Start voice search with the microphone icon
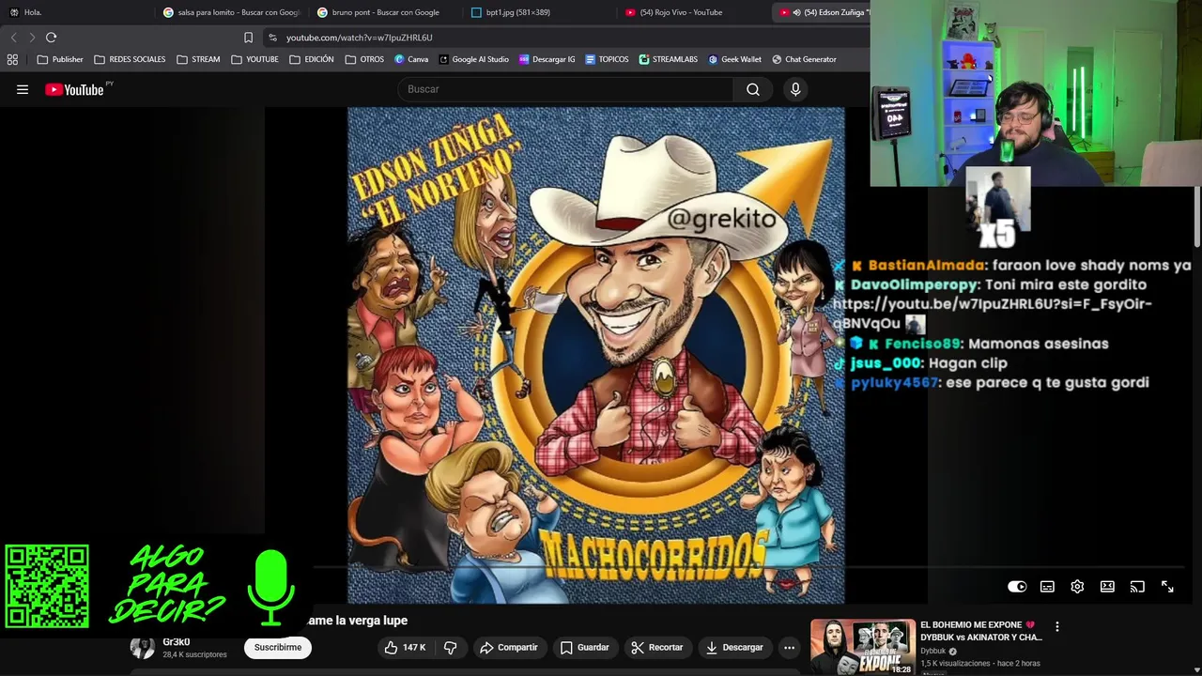The height and width of the screenshot is (676, 1202). point(795,89)
